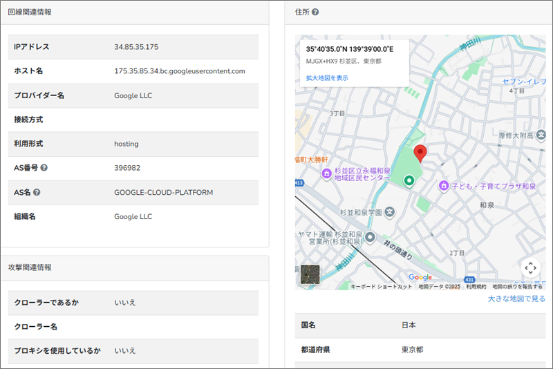Open the map camera controls button
553x369 pixels.
tap(530, 267)
